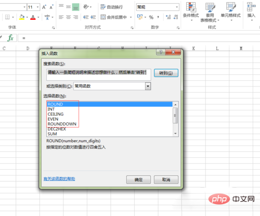
Task: Open the number format combo box
Action: [x=158, y=7]
